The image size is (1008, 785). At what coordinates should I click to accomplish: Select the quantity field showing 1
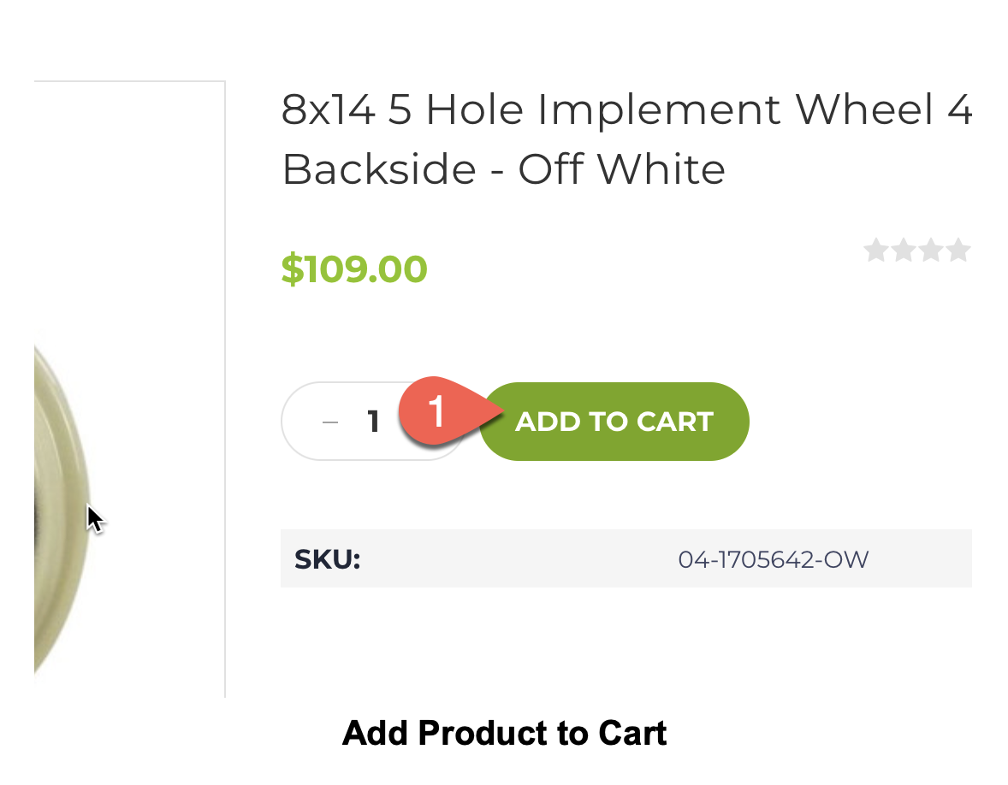[373, 422]
